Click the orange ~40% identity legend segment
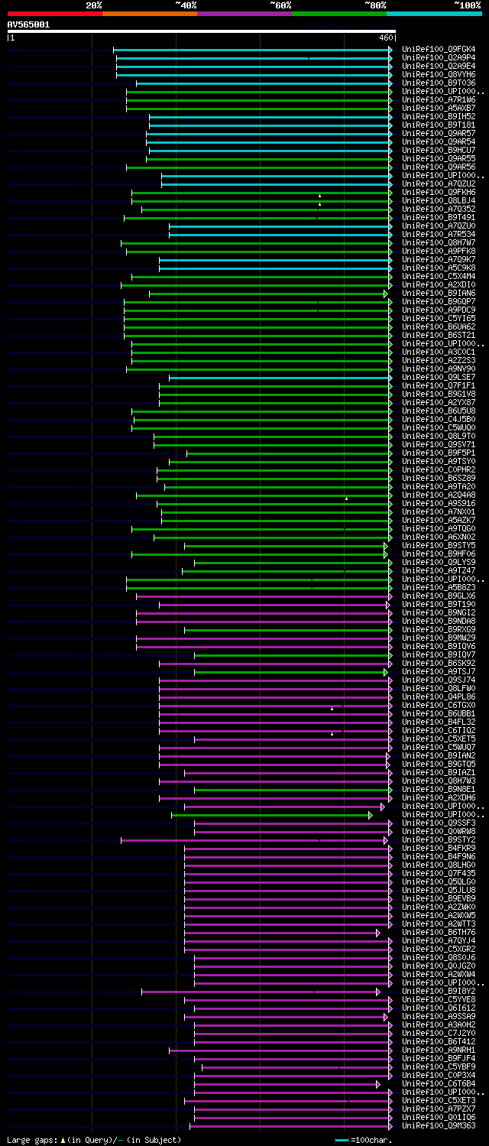 point(149,14)
